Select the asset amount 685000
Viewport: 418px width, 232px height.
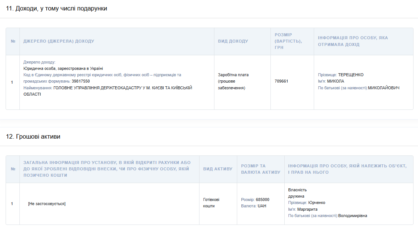pyautogui.click(x=262, y=199)
